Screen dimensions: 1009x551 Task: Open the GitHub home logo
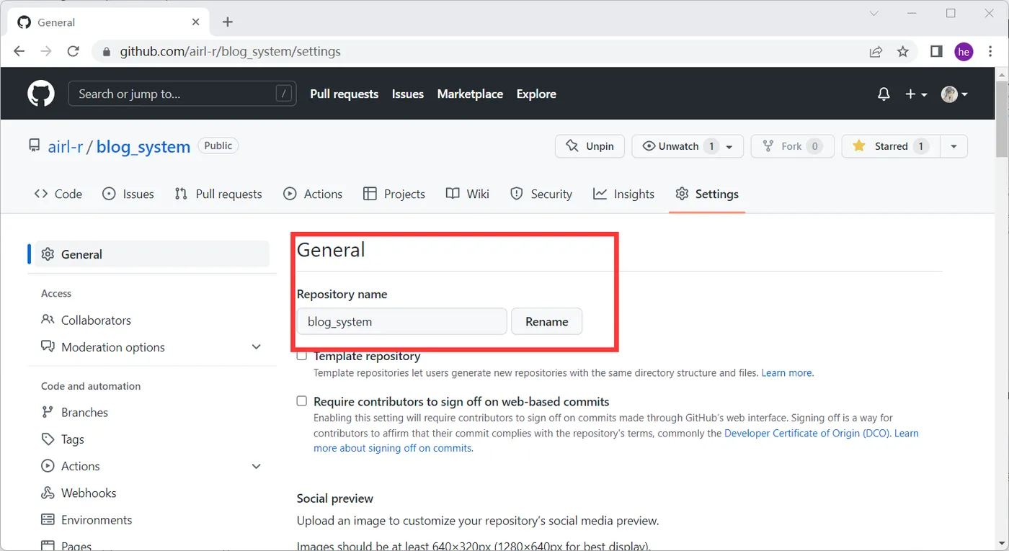[41, 94]
